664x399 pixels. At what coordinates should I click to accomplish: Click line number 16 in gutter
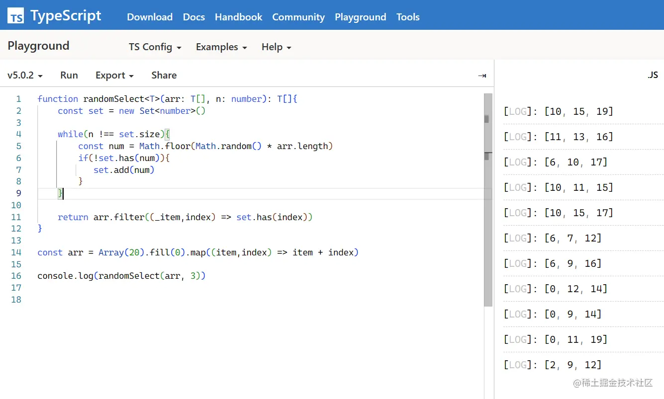[x=16, y=276]
